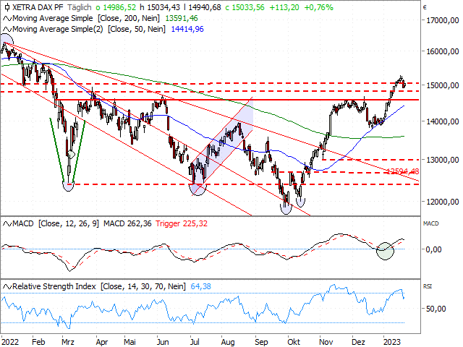This screenshot has height=347, width=463.
Task: Click the MACD 0,00 axis label
Action: [x=434, y=249]
